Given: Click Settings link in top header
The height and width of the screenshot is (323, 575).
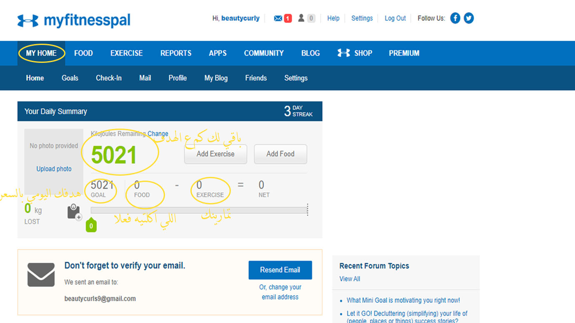Looking at the screenshot, I should pos(362,18).
